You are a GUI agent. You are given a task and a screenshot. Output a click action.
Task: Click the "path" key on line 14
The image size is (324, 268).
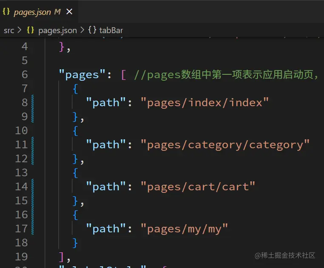pos(106,186)
